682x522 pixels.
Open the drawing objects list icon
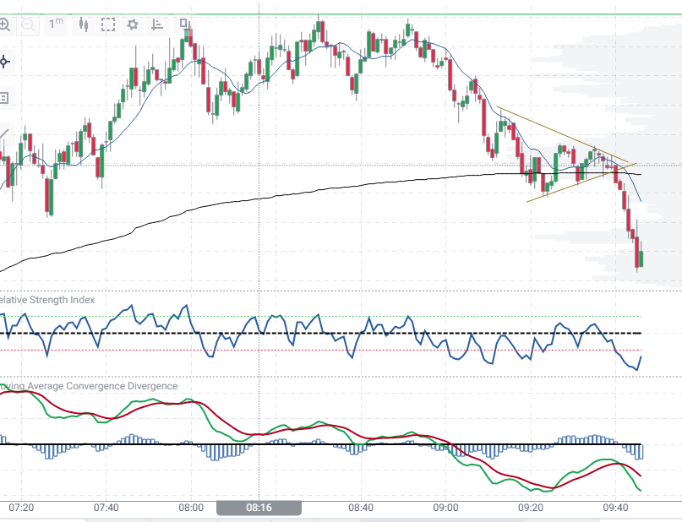pyautogui.click(x=6, y=97)
